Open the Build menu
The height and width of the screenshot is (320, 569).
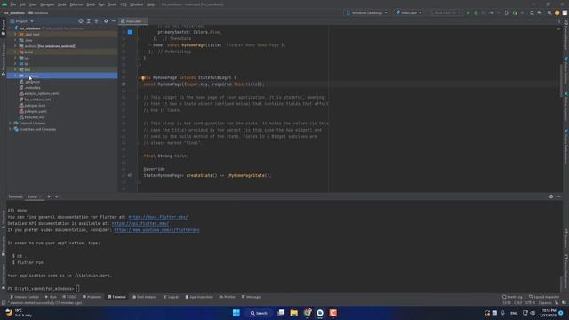(91, 4)
